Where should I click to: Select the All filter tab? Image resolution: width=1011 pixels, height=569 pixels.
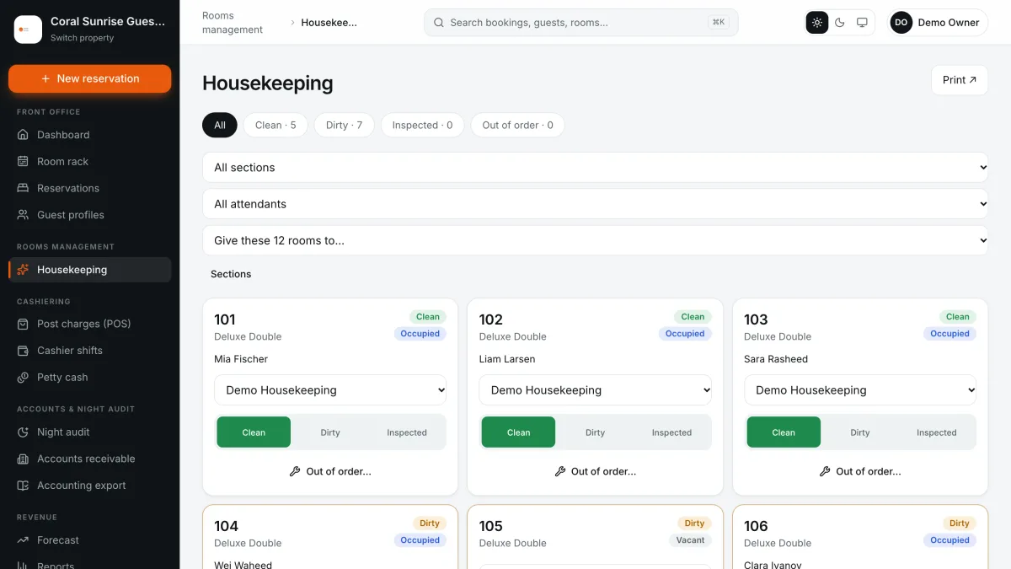point(220,126)
